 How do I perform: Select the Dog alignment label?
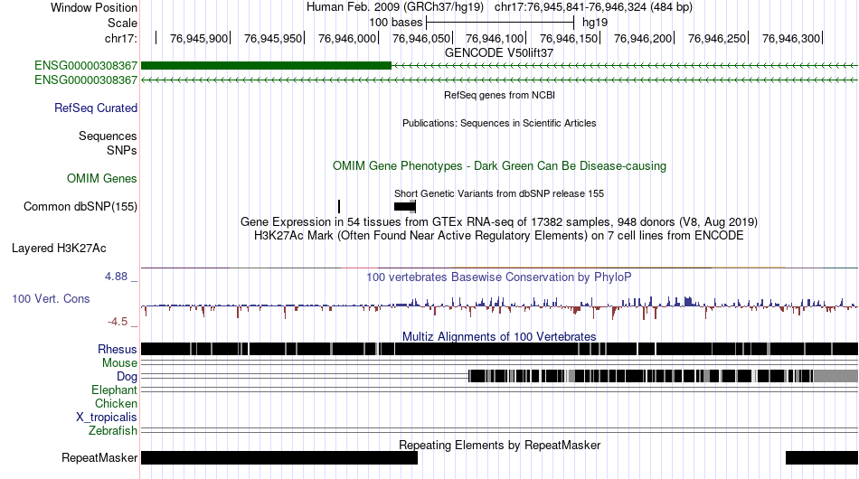pyautogui.click(x=127, y=377)
